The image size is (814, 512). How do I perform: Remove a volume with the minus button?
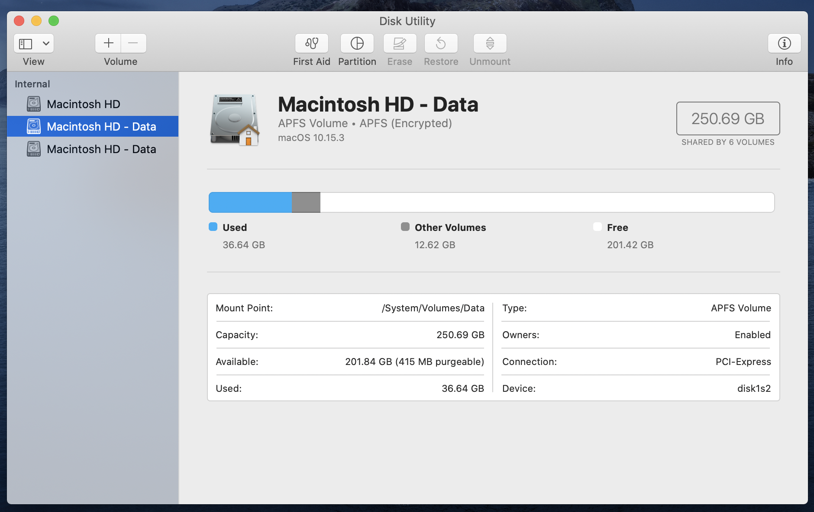click(x=133, y=43)
